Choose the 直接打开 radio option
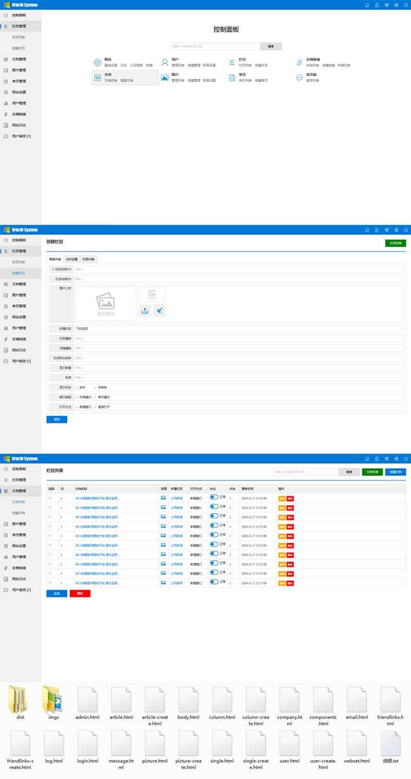This screenshot has height=779, width=411. pos(96,407)
